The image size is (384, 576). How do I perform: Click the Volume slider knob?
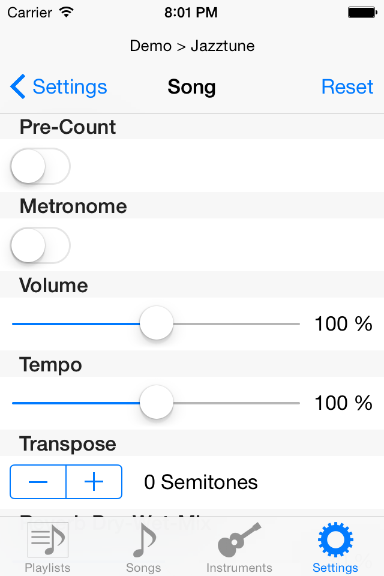(157, 323)
